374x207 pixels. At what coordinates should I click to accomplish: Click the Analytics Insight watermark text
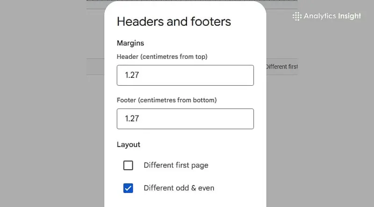(332, 16)
